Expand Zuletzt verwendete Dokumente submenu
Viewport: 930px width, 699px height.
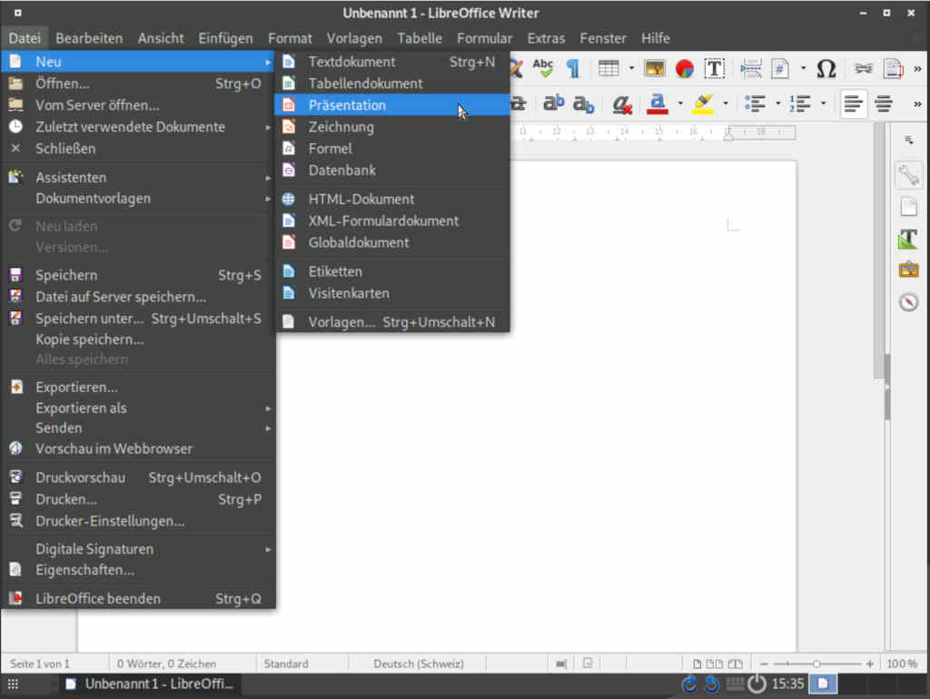[138, 127]
